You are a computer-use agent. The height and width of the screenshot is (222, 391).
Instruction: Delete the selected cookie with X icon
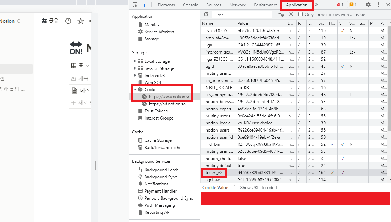tap(291, 15)
